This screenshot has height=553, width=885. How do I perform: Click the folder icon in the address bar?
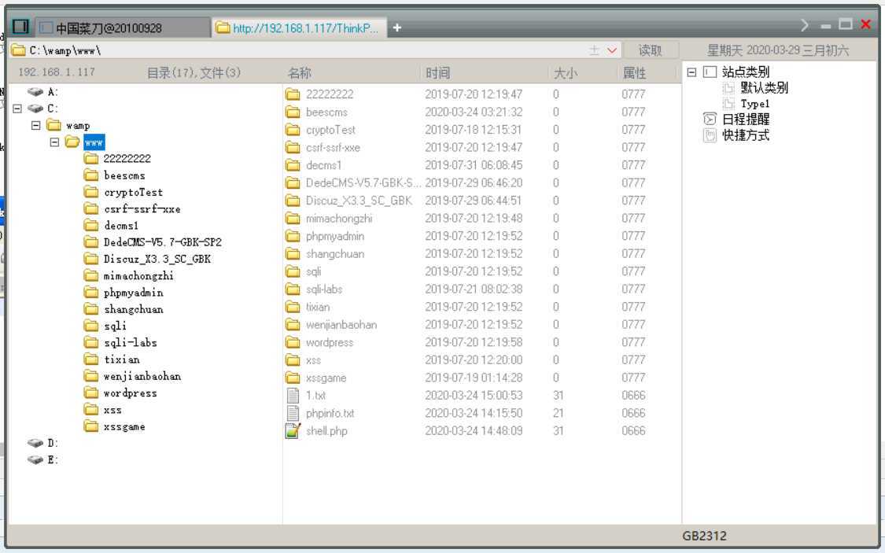[19, 50]
